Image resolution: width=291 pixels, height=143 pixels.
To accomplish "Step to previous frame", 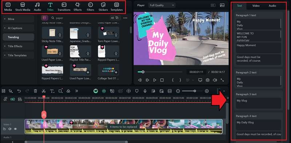I will [140, 80].
